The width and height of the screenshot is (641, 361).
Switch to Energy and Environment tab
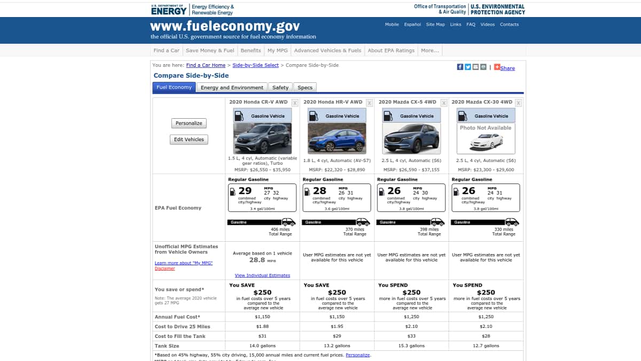(x=232, y=88)
